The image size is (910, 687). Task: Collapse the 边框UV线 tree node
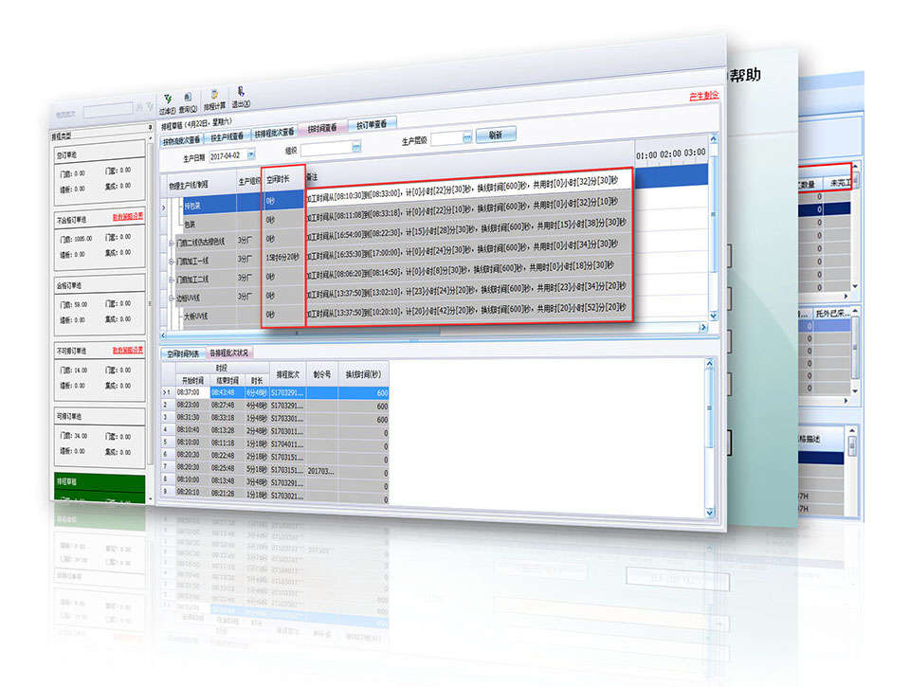pyautogui.click(x=172, y=296)
